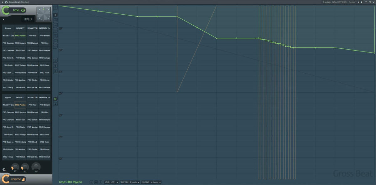Switch to time envelope with clock icon
This screenshot has height=185, width=376.
[55, 99]
